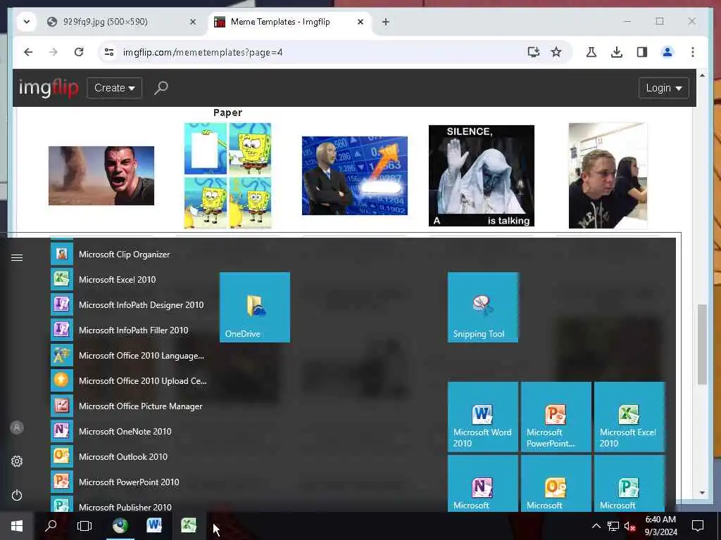Select the SpongeBob Paper meme thumbnail

(228, 175)
